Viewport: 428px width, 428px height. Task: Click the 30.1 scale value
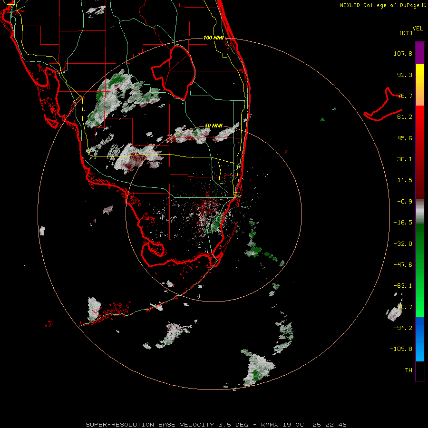click(405, 159)
